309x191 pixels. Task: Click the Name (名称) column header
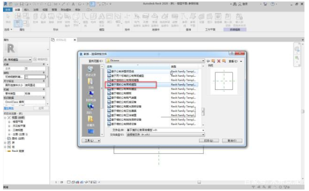[138, 67]
